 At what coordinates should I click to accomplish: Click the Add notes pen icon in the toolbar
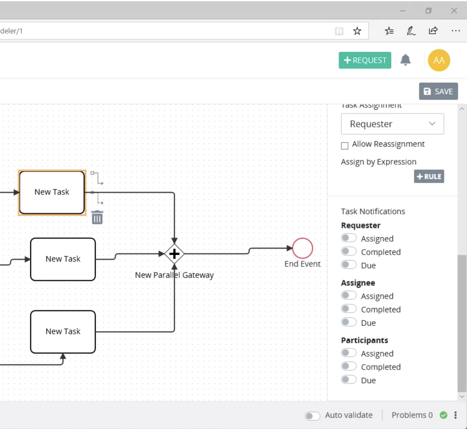coord(411,31)
